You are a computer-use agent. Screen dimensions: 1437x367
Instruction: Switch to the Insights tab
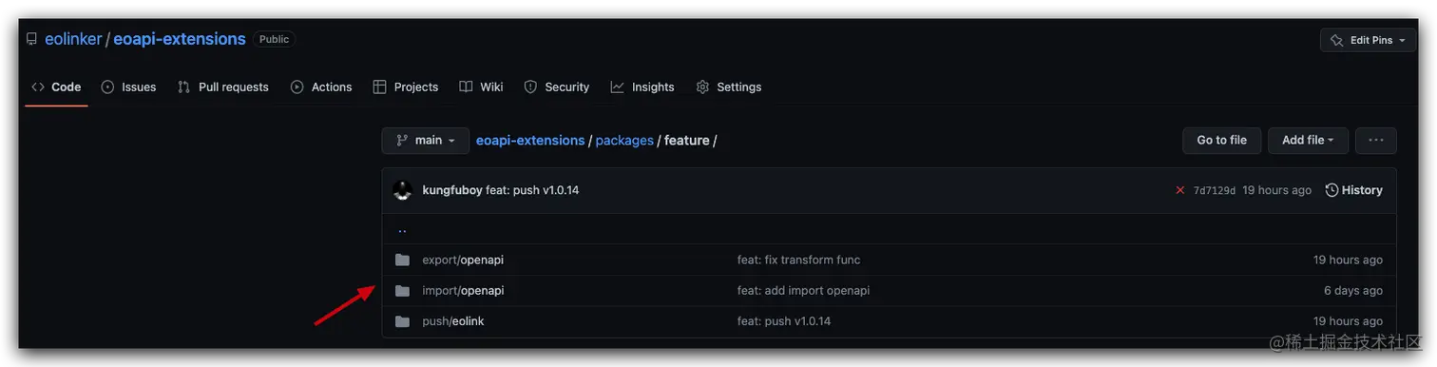(x=642, y=87)
